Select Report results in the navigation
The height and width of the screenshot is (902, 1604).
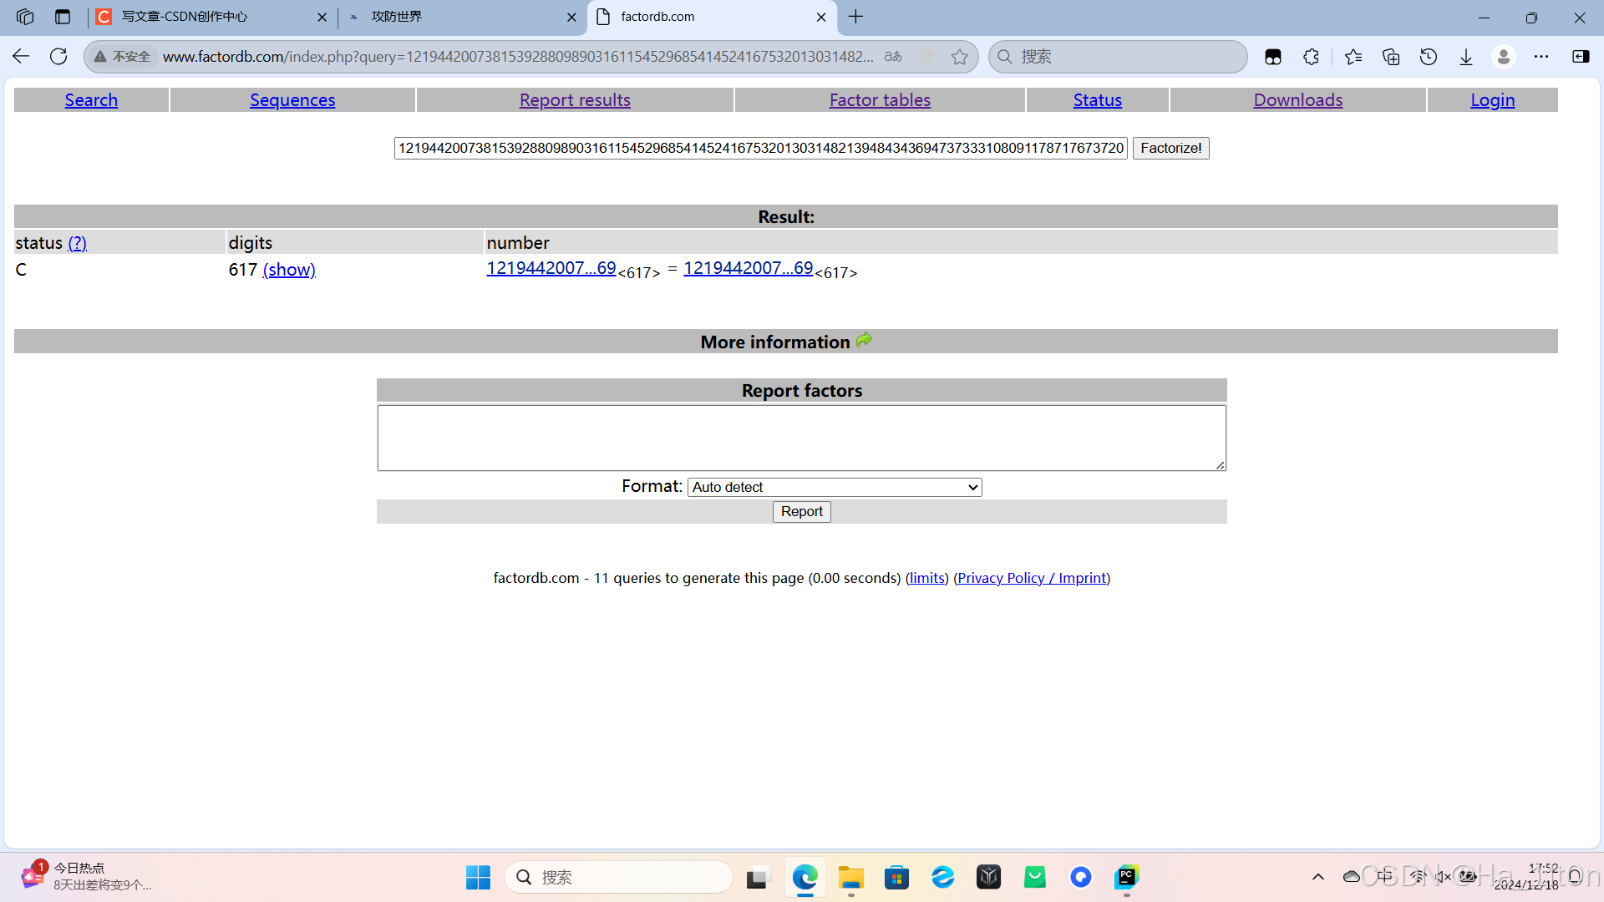coord(575,99)
